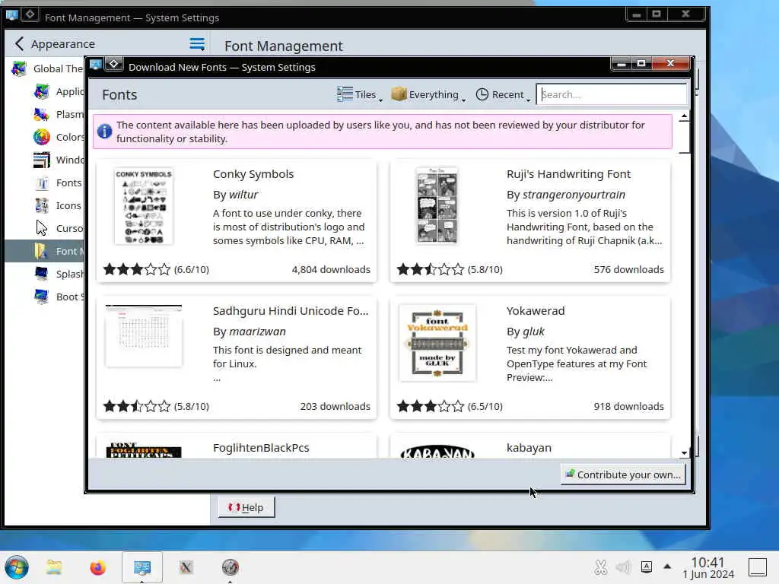Click the Yokawerad title

pyautogui.click(x=536, y=311)
